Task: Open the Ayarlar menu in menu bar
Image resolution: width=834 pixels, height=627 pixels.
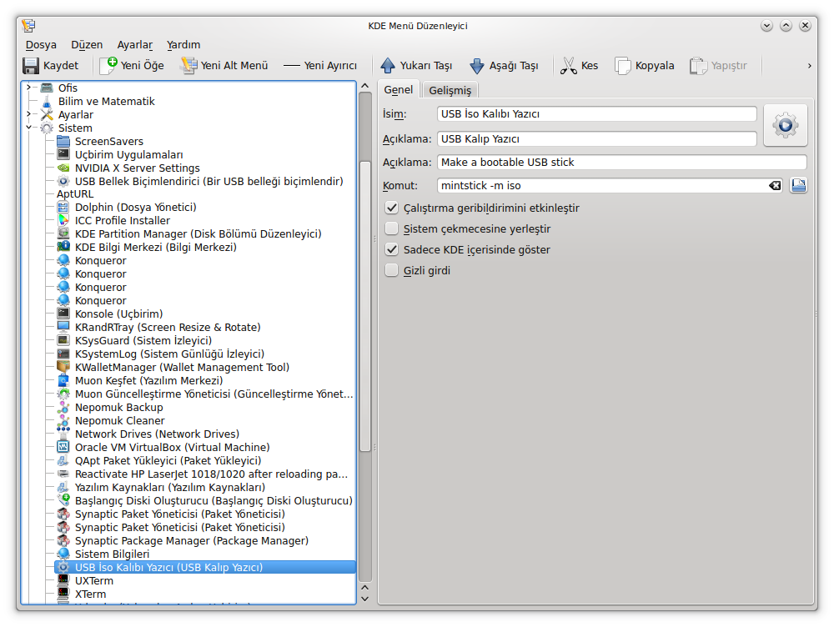Action: (x=134, y=45)
